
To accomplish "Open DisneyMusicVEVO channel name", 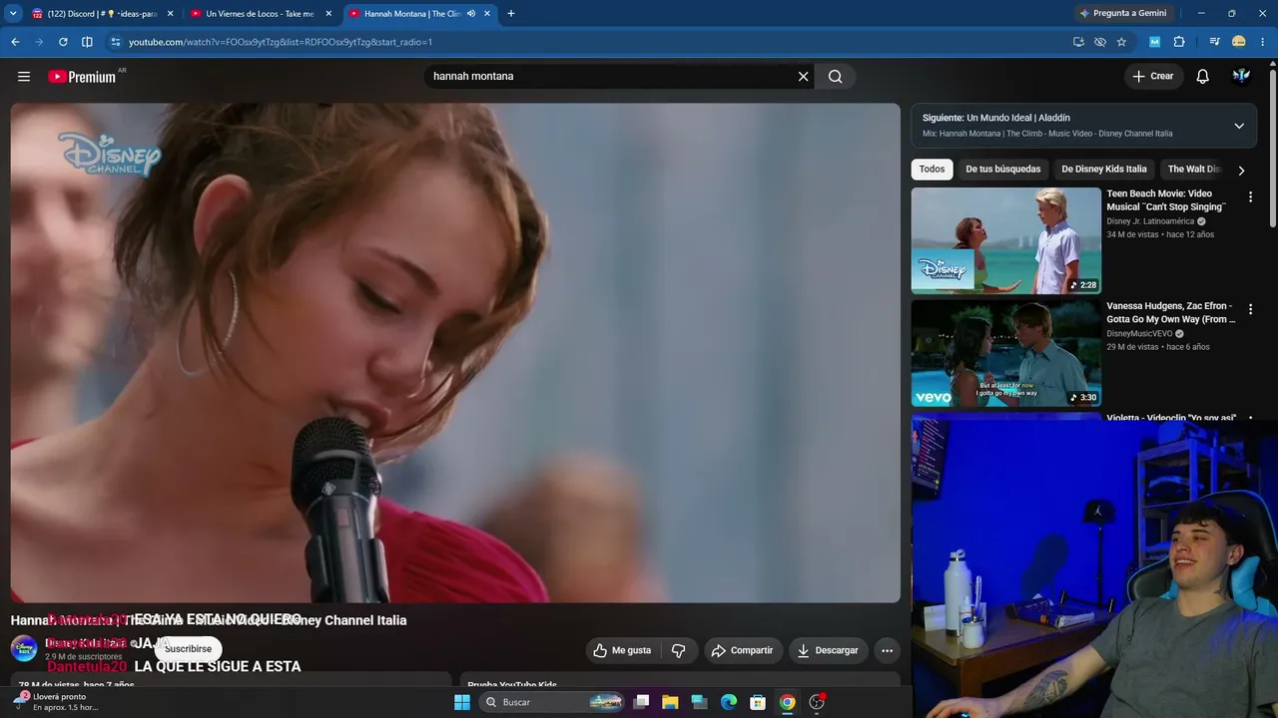I will 1139,334.
